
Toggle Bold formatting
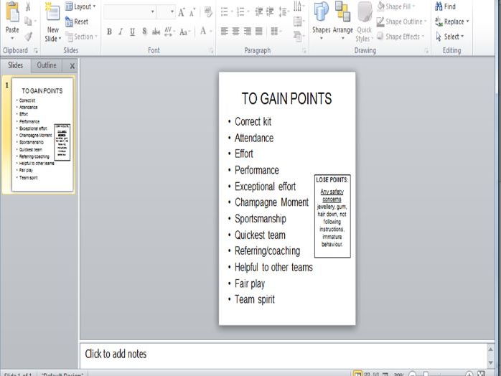tap(109, 32)
